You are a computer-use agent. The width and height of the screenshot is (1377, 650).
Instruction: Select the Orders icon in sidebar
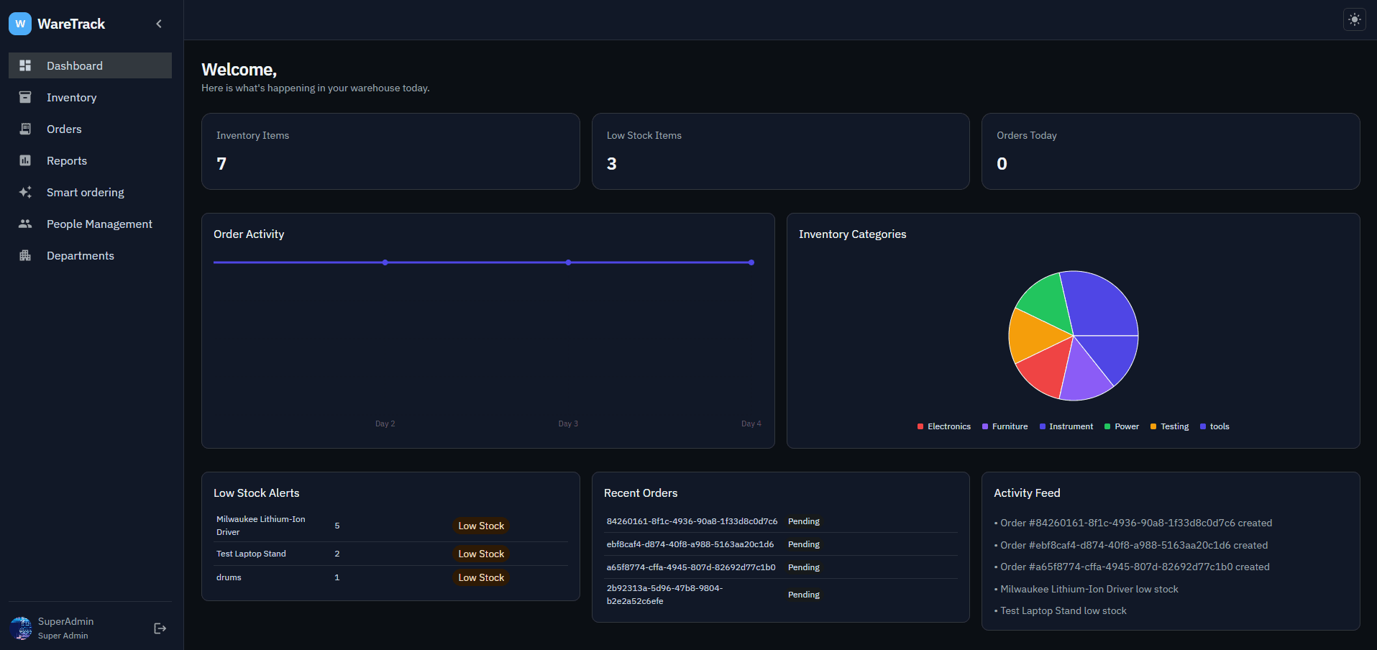[25, 129]
